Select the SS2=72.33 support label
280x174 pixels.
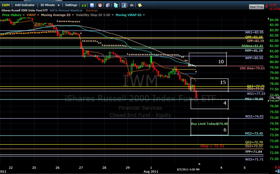(x=254, y=146)
